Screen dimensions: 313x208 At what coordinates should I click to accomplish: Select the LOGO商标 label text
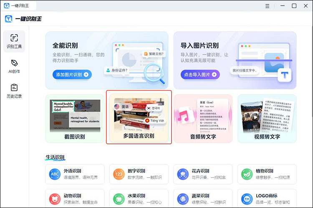267,196
